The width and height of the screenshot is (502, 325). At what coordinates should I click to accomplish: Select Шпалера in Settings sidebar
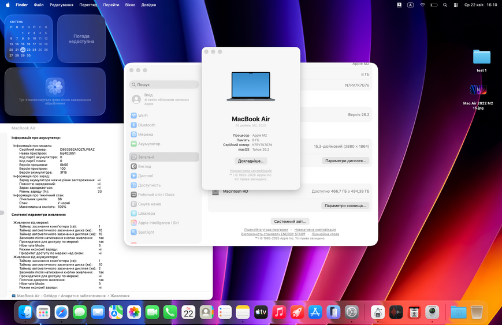(164, 214)
